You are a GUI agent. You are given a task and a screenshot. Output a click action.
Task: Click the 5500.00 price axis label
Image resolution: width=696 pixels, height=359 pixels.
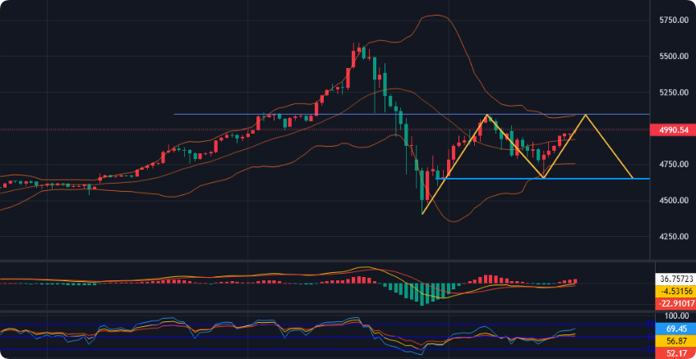tap(673, 57)
